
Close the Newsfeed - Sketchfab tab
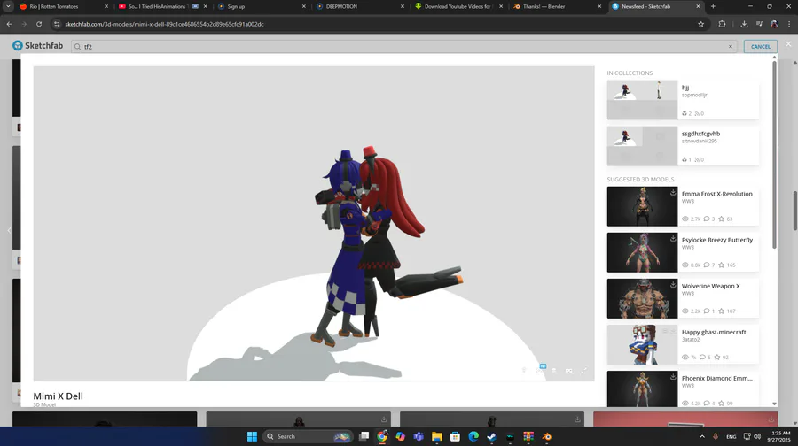[x=698, y=6]
